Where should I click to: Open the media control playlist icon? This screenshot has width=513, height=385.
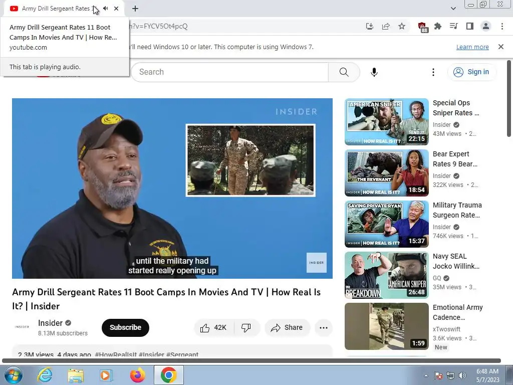[454, 26]
